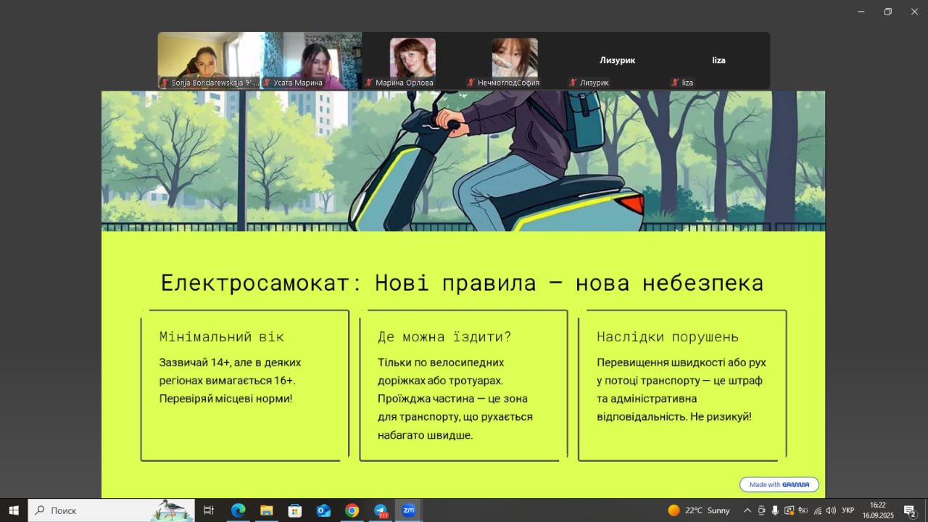This screenshot has width=928, height=522.
Task: Open Outlook from the taskbar
Action: pos(323,510)
